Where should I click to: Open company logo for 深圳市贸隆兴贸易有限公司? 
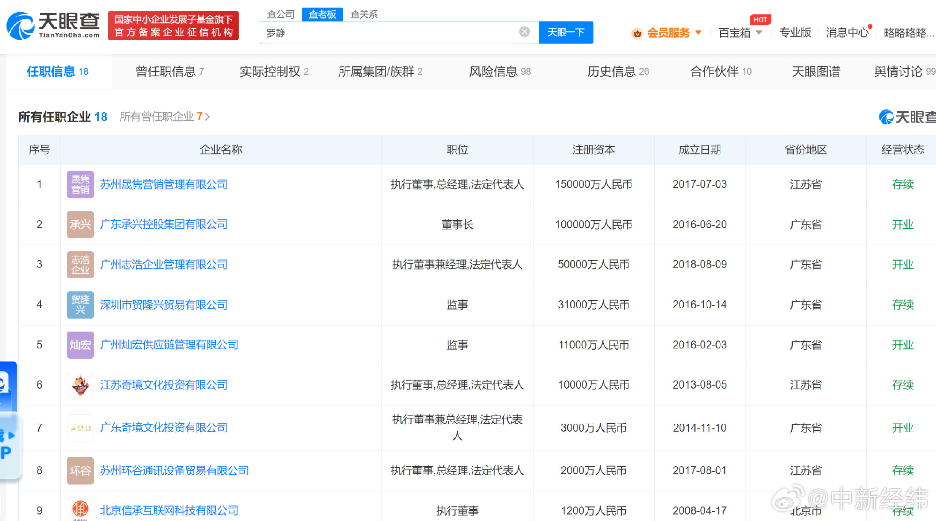(x=80, y=305)
